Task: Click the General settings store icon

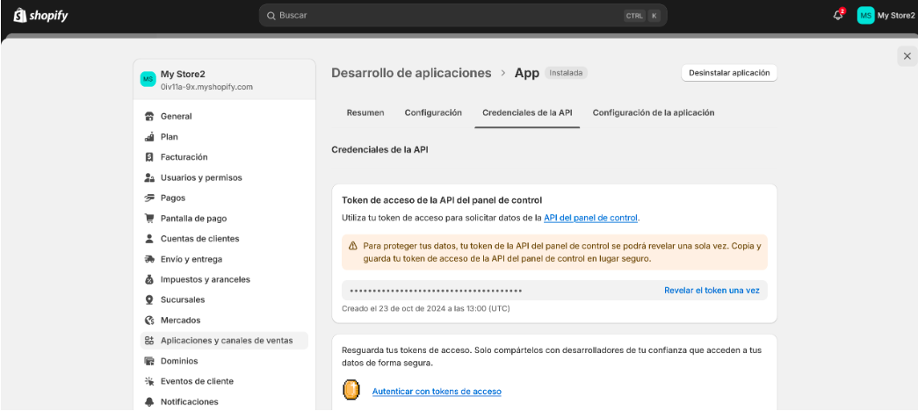Action: (149, 117)
